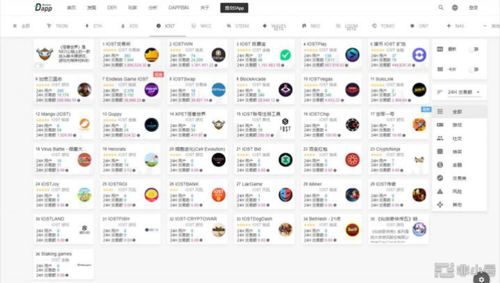The image size is (500, 283).
Task: Open the search magnifier icon in header
Action: (x=441, y=8)
